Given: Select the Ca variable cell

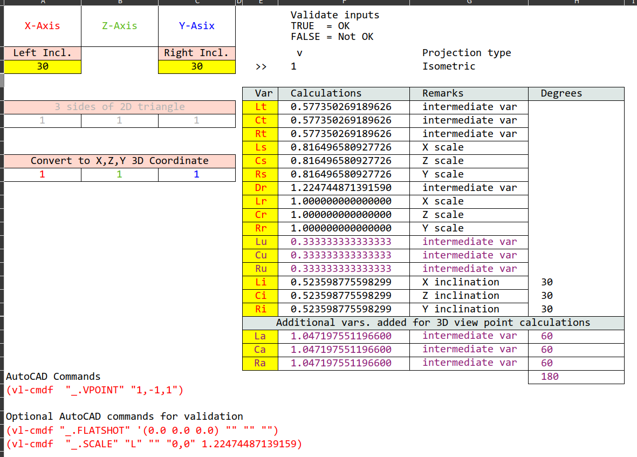Looking at the screenshot, I should point(261,350).
